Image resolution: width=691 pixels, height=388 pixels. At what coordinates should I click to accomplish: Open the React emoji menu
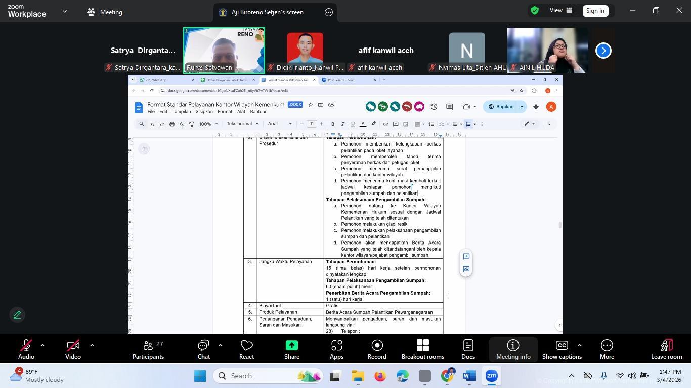(x=246, y=349)
